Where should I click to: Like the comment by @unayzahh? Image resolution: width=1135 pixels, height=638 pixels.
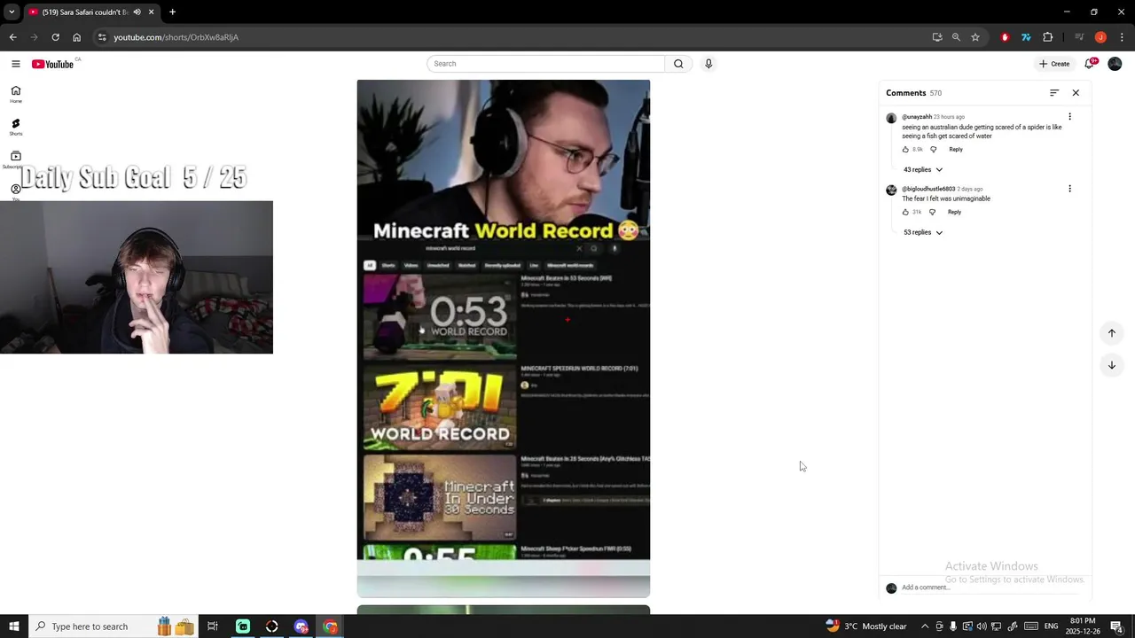click(905, 149)
